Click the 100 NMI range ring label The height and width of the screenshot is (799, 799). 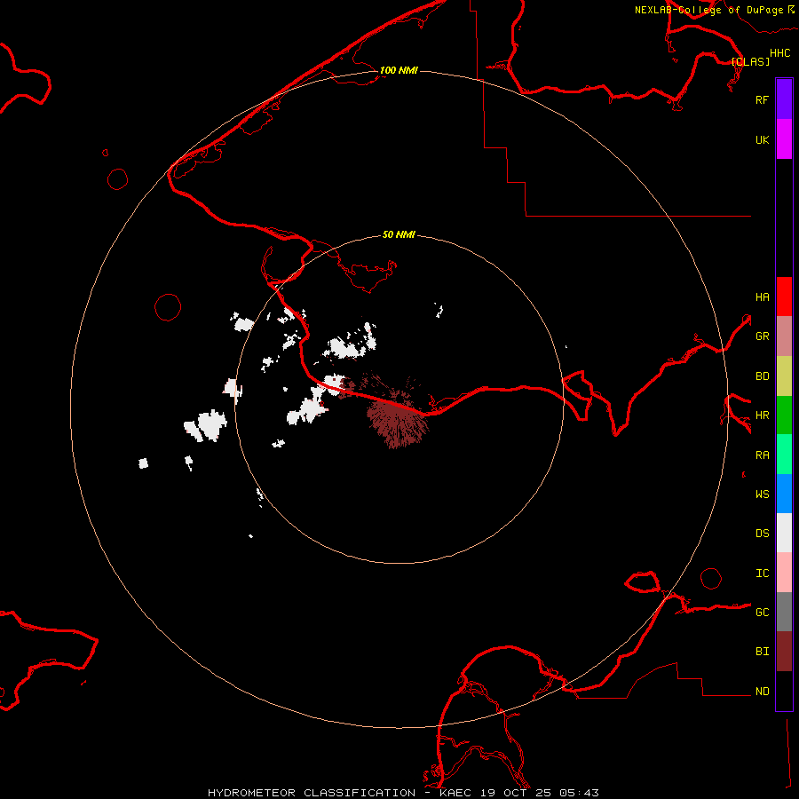point(399,70)
